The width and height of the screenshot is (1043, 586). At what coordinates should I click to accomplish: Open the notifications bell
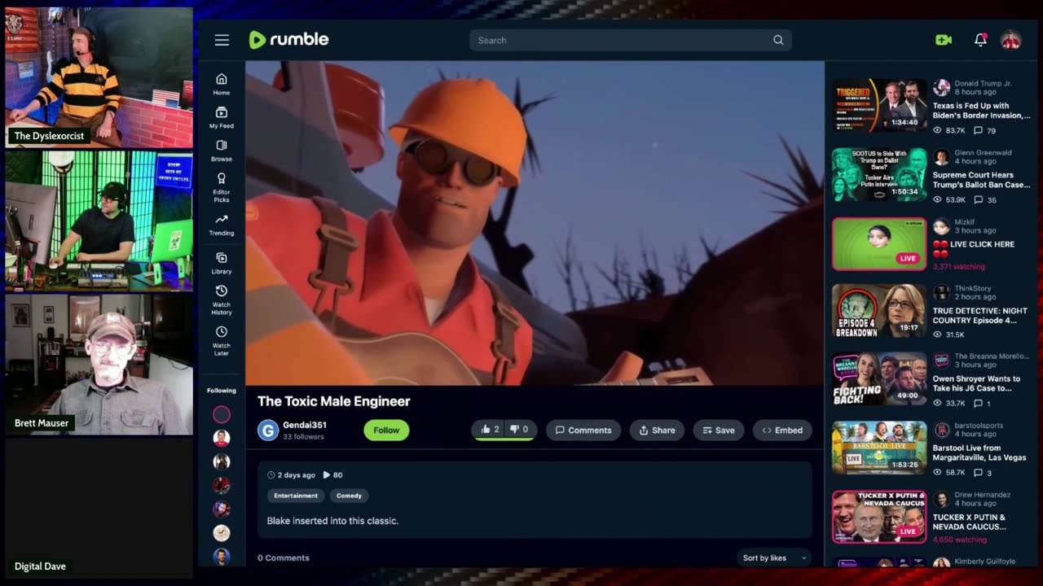tap(981, 40)
